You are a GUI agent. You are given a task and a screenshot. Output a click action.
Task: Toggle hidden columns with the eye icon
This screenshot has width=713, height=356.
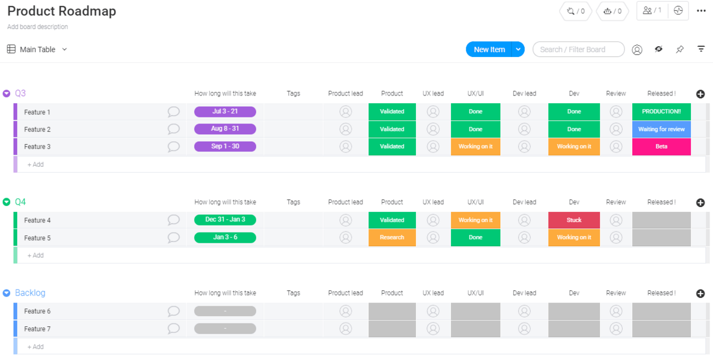(658, 49)
